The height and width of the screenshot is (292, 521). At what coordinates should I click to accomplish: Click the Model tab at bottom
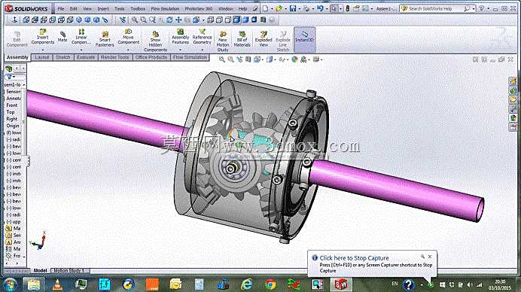coord(40,271)
